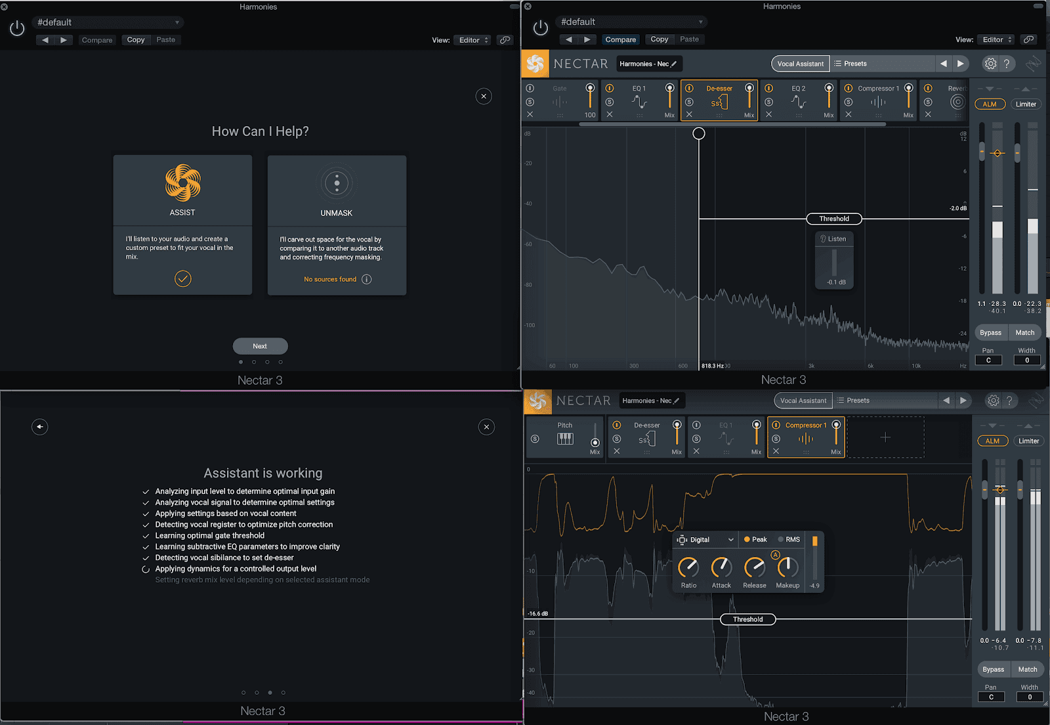Screen dimensions: 1050x725
Task: Toggle power on the EQ 2 module
Action: click(768, 88)
